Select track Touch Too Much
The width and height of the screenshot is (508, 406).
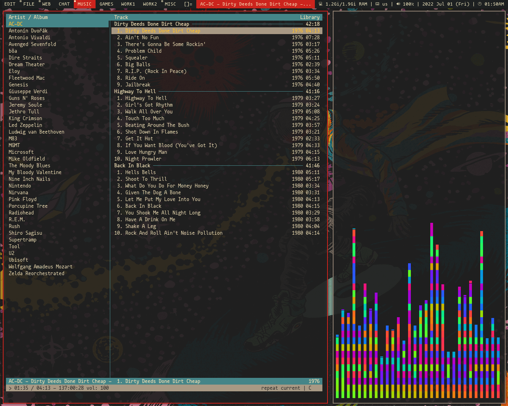pyautogui.click(x=217, y=119)
